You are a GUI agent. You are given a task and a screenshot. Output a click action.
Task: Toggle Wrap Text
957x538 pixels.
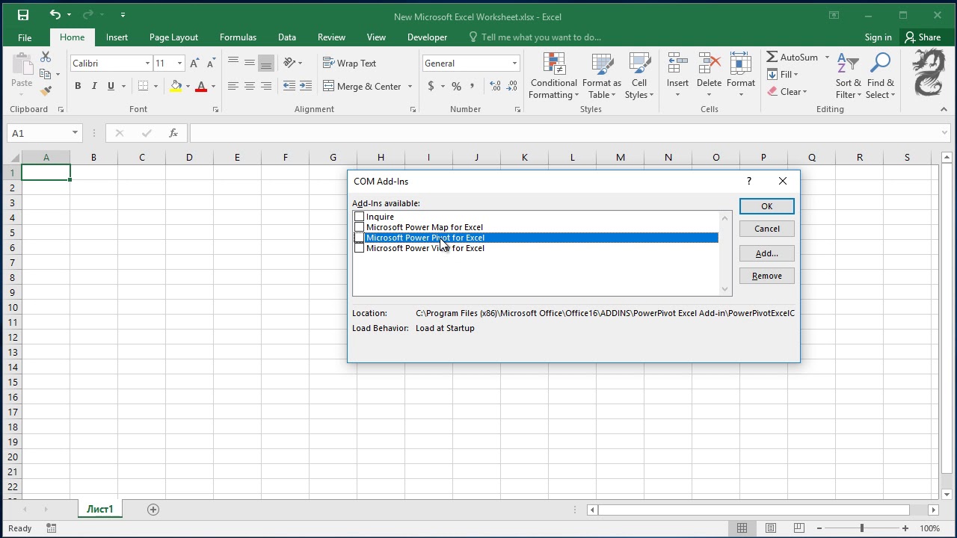click(x=349, y=64)
